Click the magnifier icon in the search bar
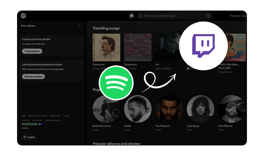Screen dimensions: 264x156 point(141,16)
